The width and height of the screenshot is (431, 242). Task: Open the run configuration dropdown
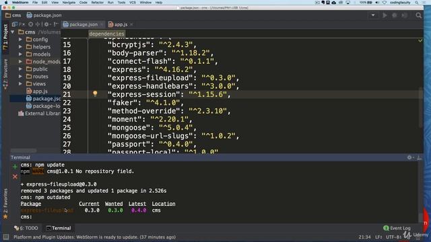pyautogui.click(x=373, y=15)
